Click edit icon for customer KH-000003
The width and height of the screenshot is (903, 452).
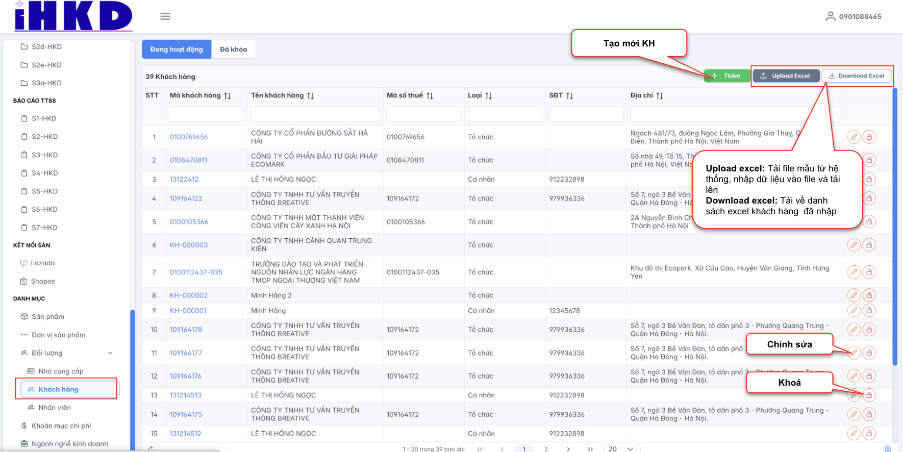click(x=854, y=245)
